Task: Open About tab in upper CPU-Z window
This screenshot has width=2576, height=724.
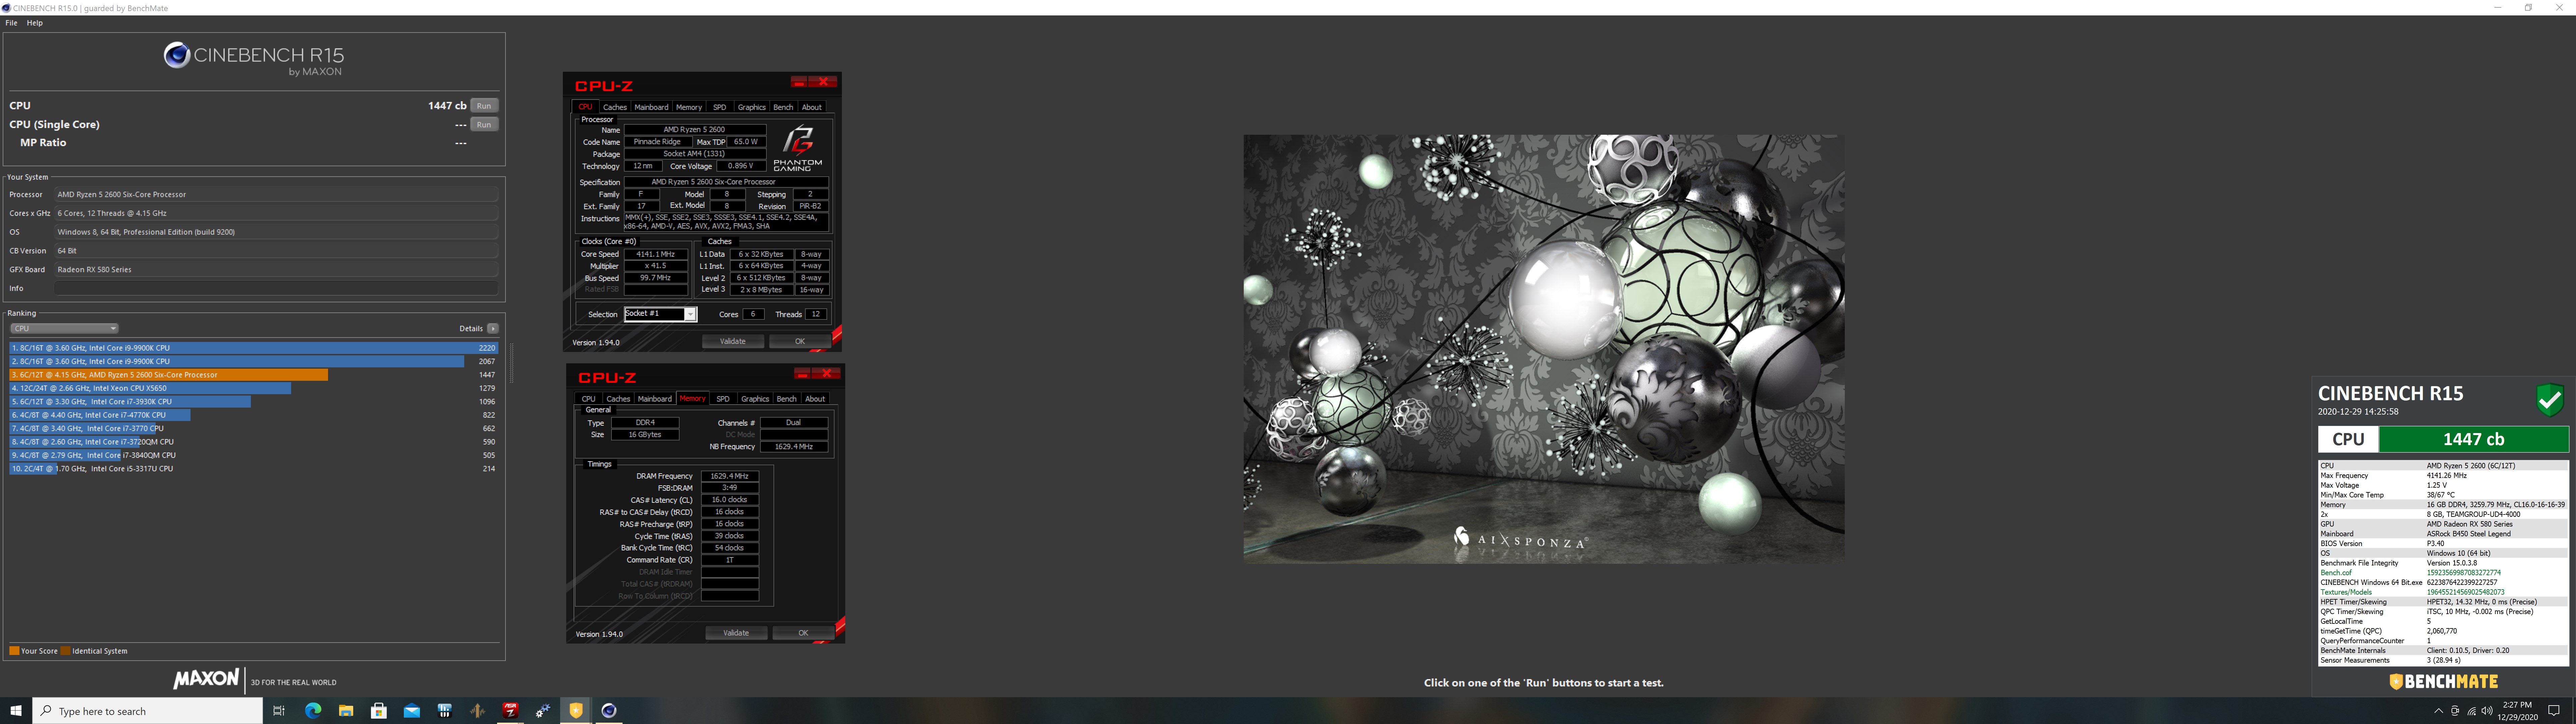Action: point(812,107)
